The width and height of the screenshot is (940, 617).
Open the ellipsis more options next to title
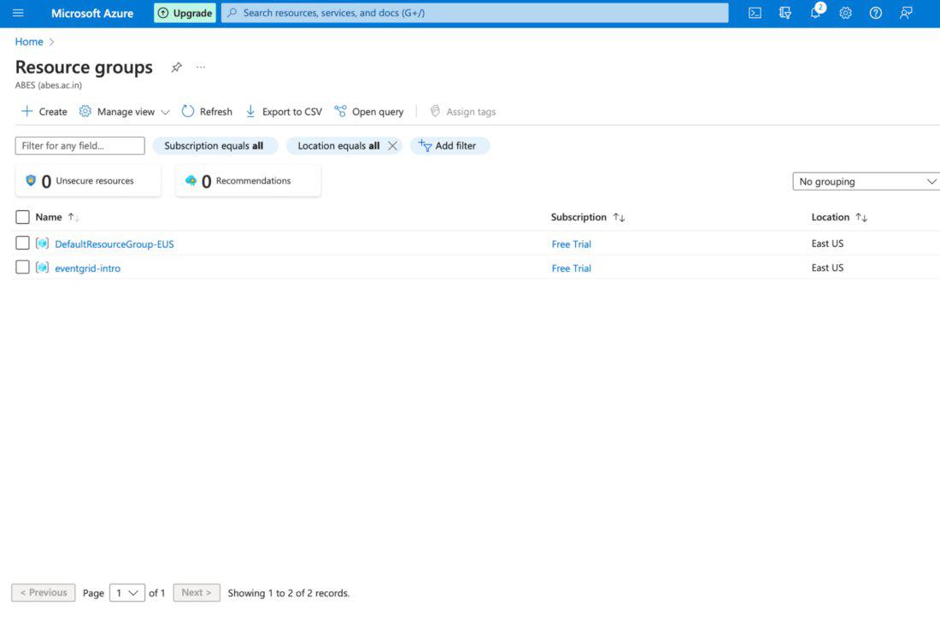(x=201, y=68)
